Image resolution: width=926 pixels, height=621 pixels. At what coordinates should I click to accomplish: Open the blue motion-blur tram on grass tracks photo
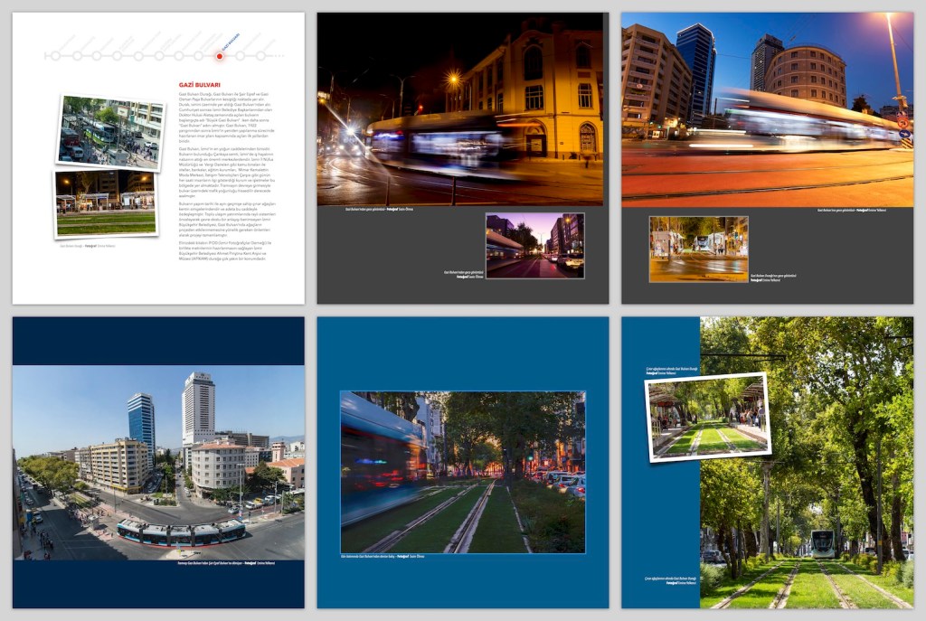tap(462, 471)
